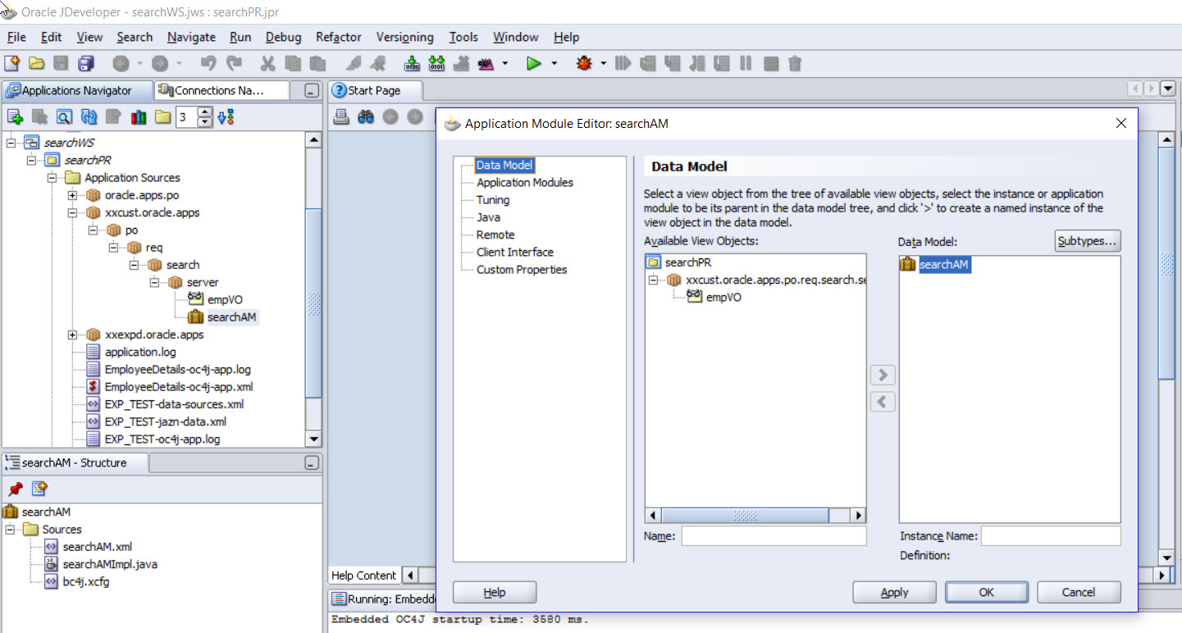This screenshot has height=633, width=1182.
Task: Run the project using the green Run arrow
Action: pos(534,63)
